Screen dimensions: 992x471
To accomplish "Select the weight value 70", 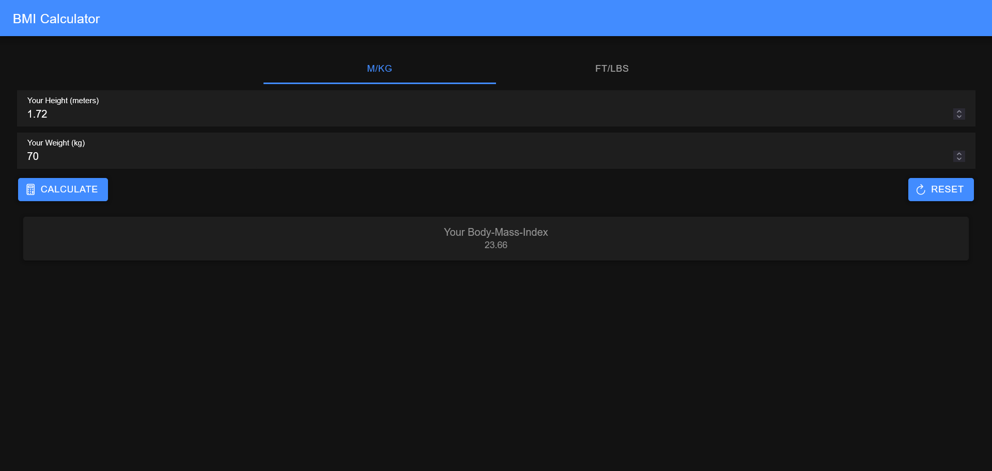I will (x=33, y=156).
